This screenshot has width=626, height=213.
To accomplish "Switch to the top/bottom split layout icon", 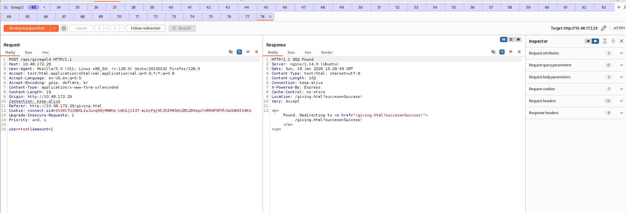I will pos(511,39).
